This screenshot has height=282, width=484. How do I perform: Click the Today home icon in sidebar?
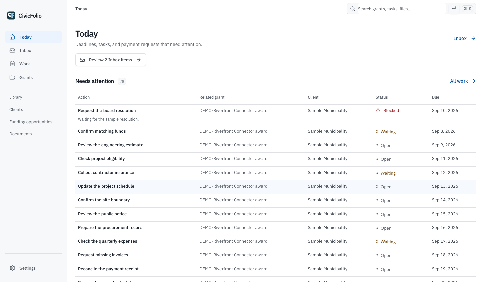tap(12, 37)
